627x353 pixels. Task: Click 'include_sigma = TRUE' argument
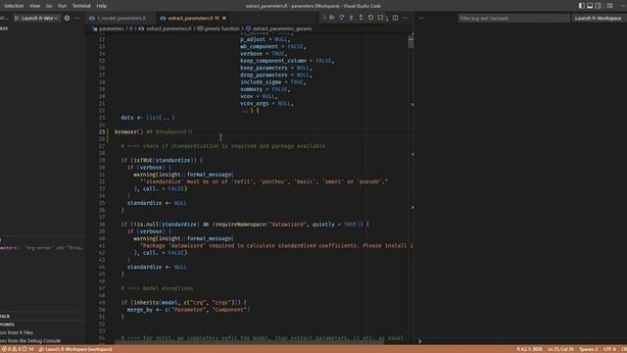[272, 82]
